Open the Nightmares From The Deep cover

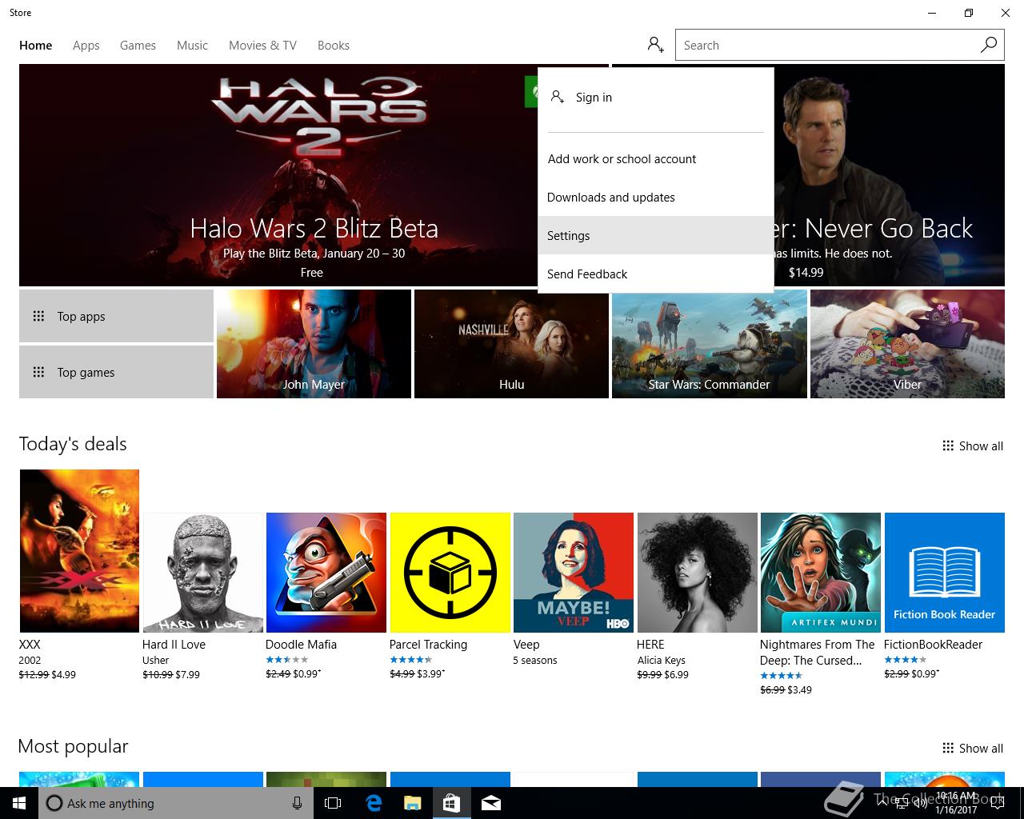point(820,573)
